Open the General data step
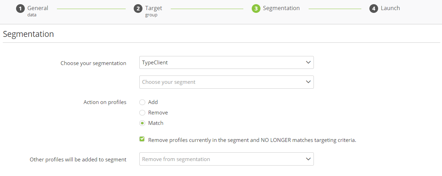This screenshot has width=442, height=176. tap(38, 8)
